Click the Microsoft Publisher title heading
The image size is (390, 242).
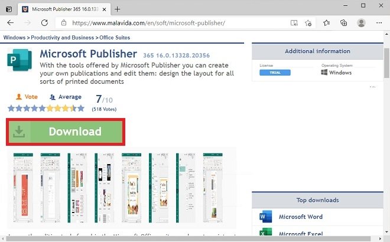[88, 54]
